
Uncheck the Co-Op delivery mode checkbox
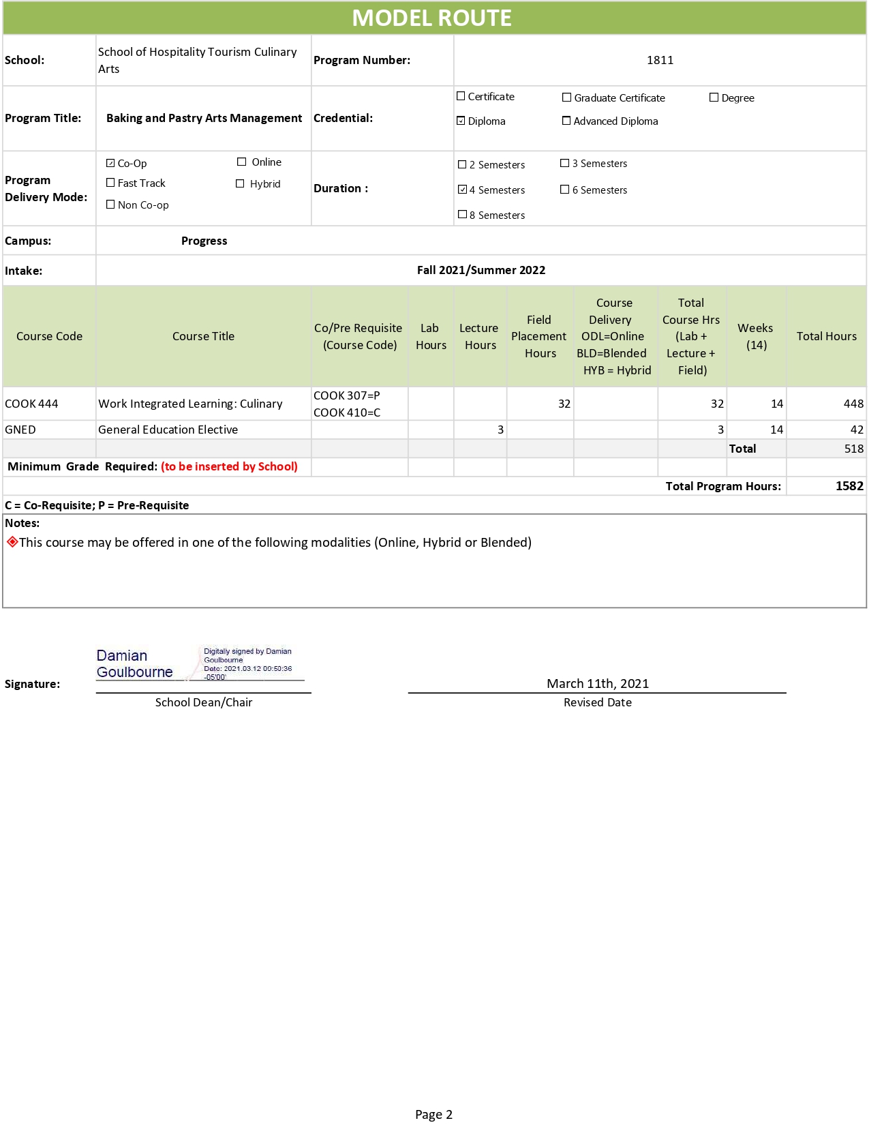coord(110,164)
